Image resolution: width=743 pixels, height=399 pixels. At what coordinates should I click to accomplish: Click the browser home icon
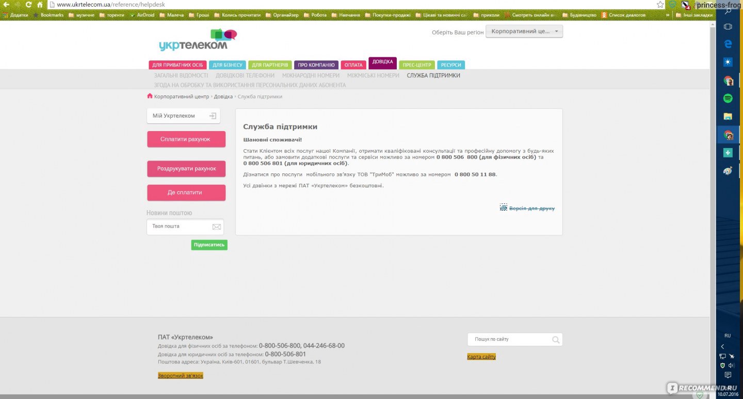[x=40, y=5]
